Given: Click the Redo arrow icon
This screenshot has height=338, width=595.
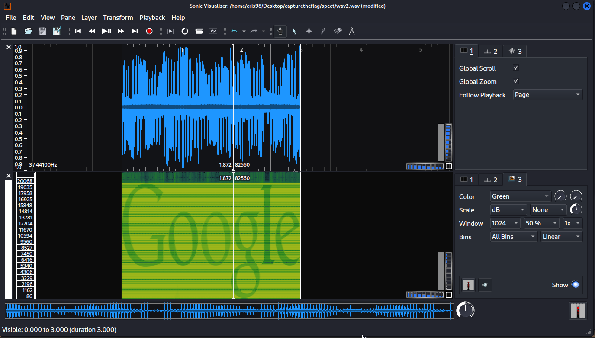Looking at the screenshot, I should click(x=254, y=31).
